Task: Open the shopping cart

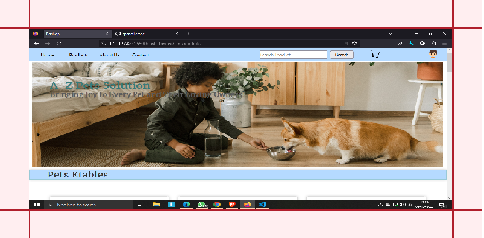Action: 375,55
